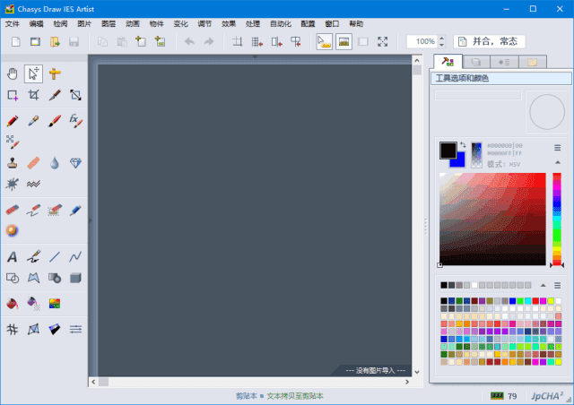The width and height of the screenshot is (574, 405).
Task: Open the color options hamburger menu
Action: pyautogui.click(x=557, y=147)
